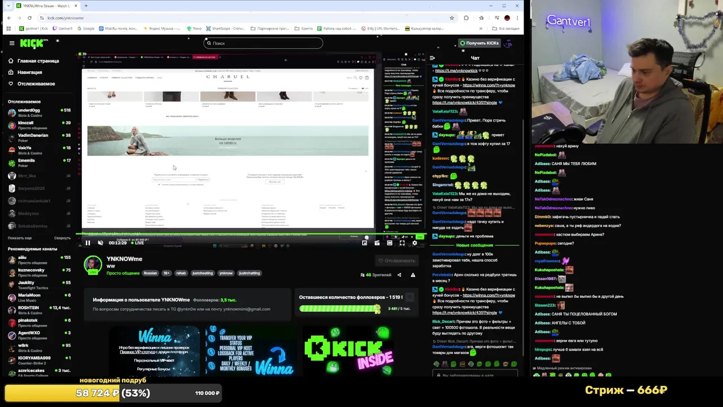723x407 pixels.
Task: Open a new browser tab
Action: (x=86, y=6)
